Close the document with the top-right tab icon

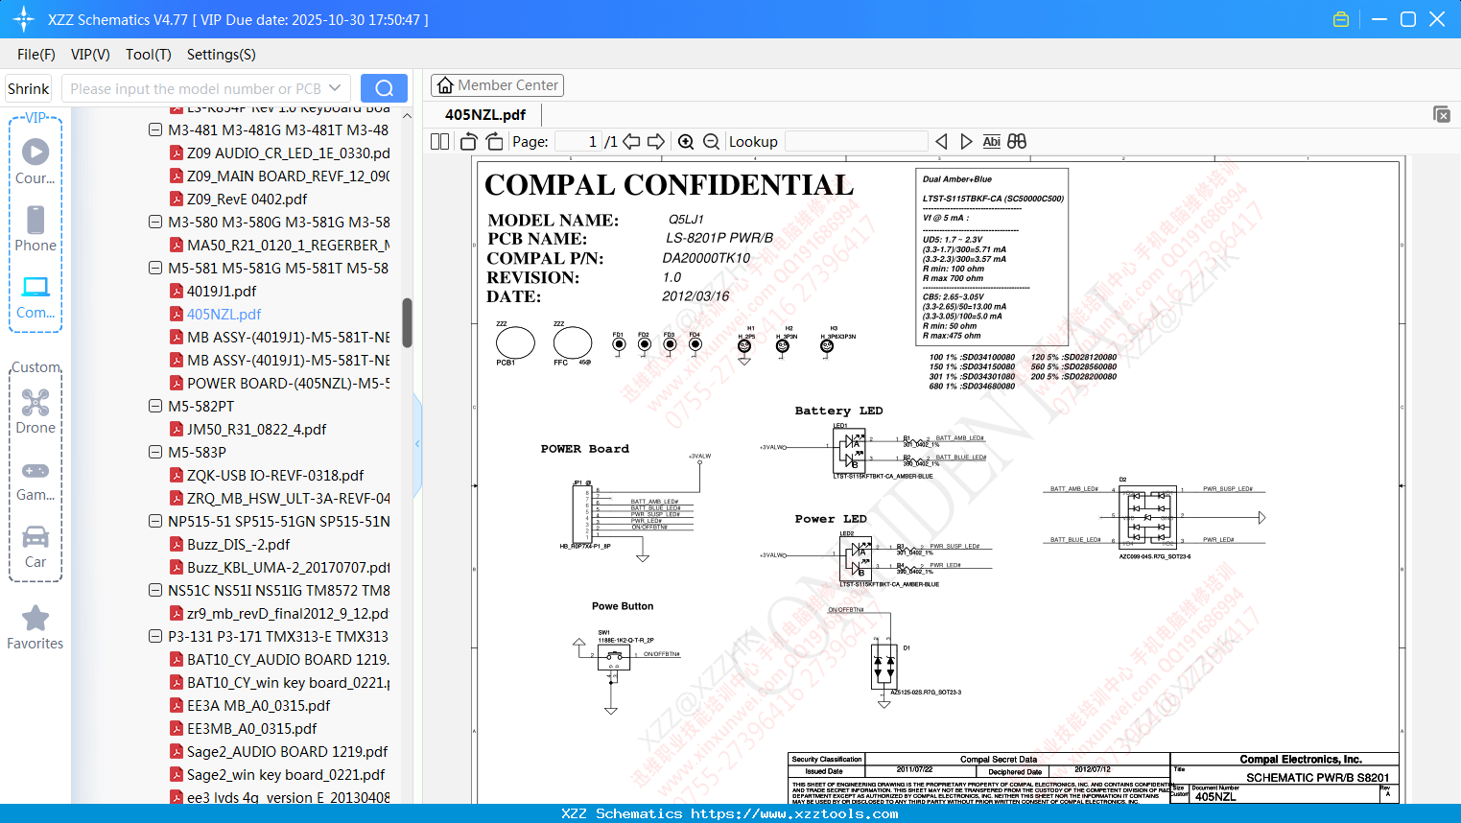point(1442,114)
